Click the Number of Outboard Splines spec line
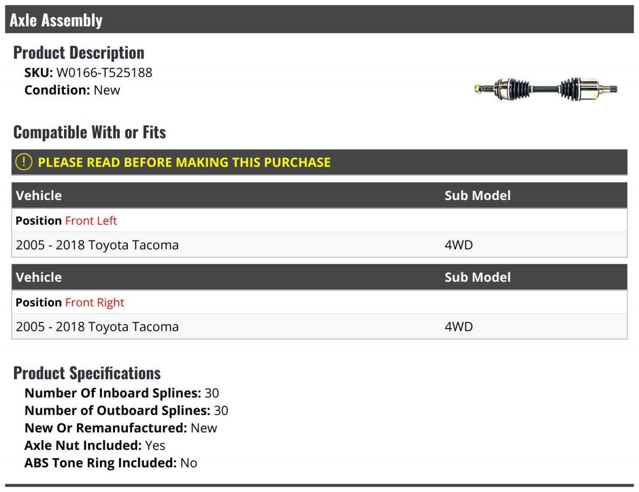This screenshot has height=492, width=639. tap(126, 411)
